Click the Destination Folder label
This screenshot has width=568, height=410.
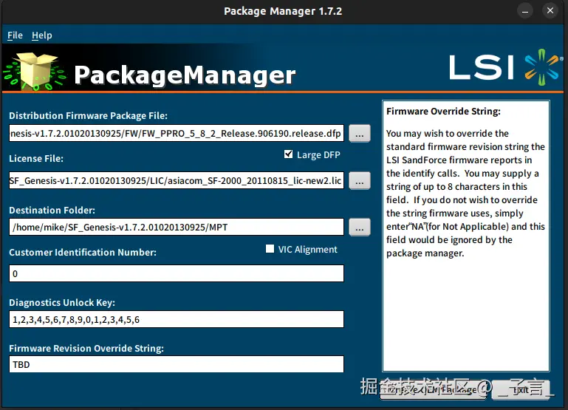click(52, 210)
